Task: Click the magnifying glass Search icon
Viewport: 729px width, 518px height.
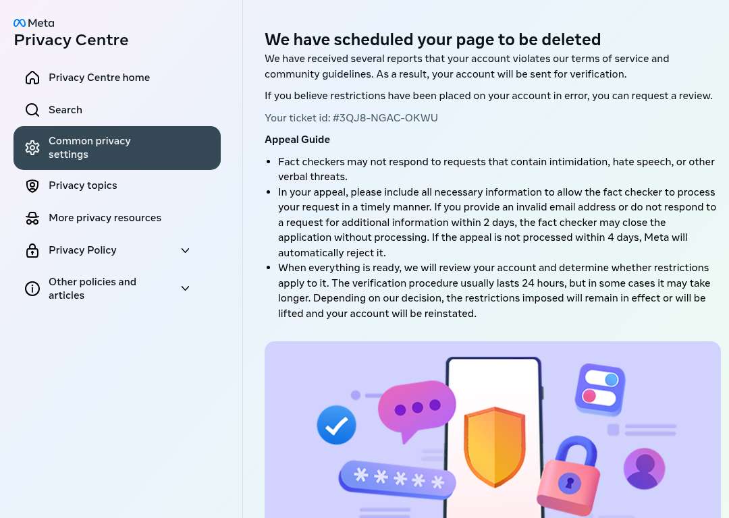Action: click(32, 110)
